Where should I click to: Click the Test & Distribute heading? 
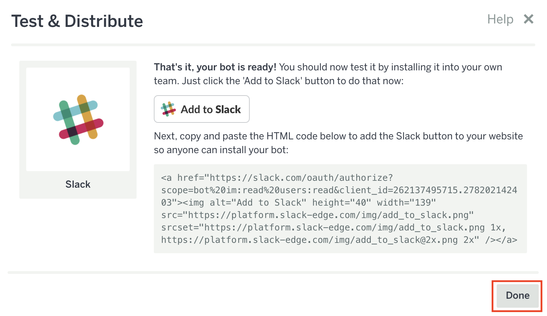click(x=77, y=21)
